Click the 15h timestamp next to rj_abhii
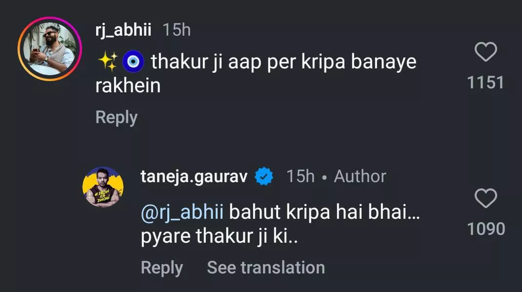 pyautogui.click(x=176, y=30)
